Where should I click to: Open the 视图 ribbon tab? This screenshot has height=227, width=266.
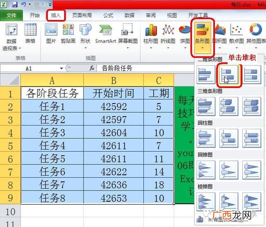click(172, 15)
